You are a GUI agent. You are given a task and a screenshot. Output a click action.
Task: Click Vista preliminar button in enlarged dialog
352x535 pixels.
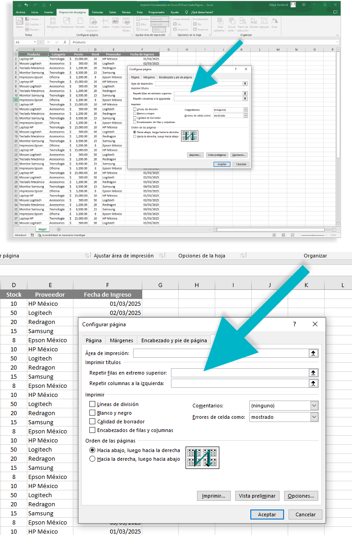pyautogui.click(x=257, y=496)
